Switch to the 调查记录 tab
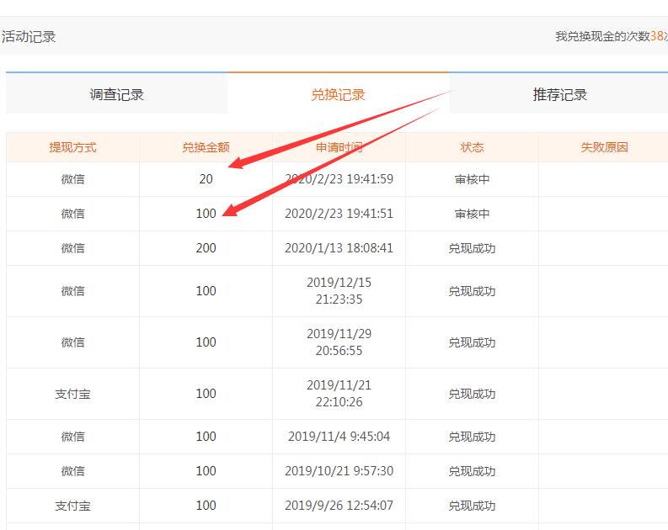This screenshot has height=530, width=668. pyautogui.click(x=117, y=94)
